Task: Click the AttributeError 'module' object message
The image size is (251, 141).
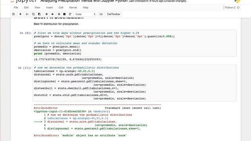Action: point(80,136)
